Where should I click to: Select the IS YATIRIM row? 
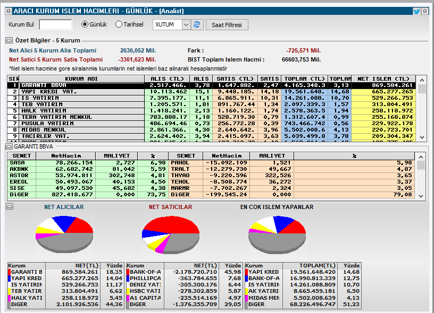212,98
